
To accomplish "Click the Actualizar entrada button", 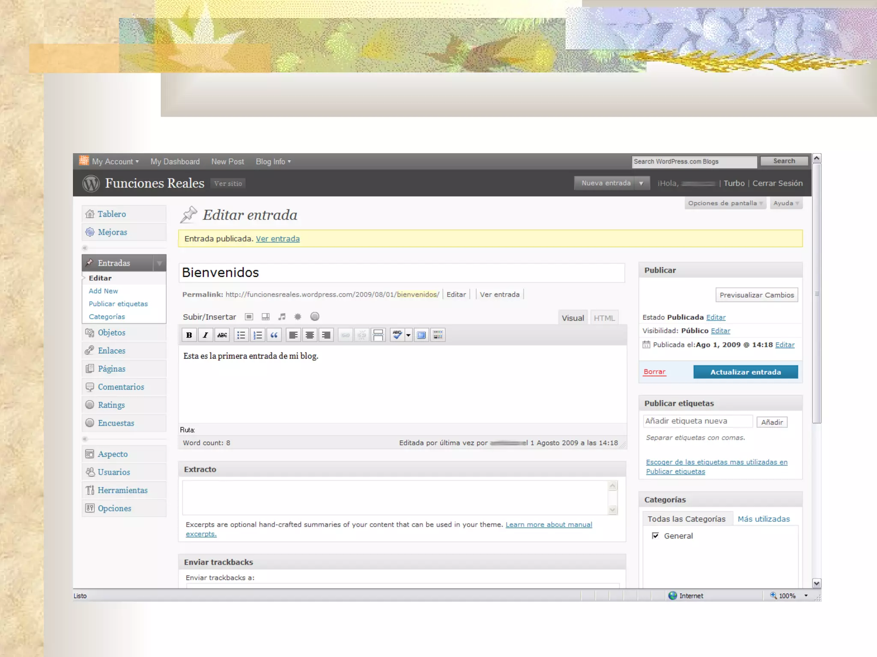I will [x=745, y=372].
